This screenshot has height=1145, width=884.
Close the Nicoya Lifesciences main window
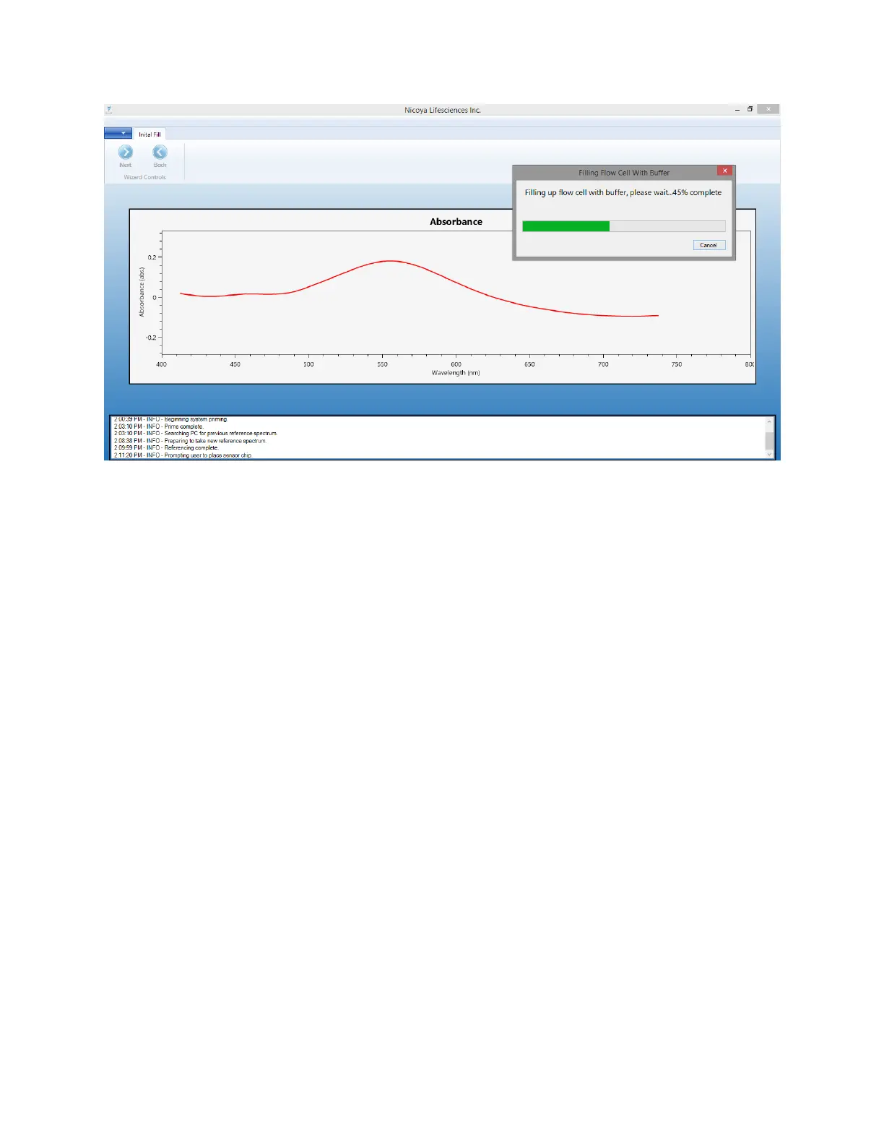coord(768,110)
